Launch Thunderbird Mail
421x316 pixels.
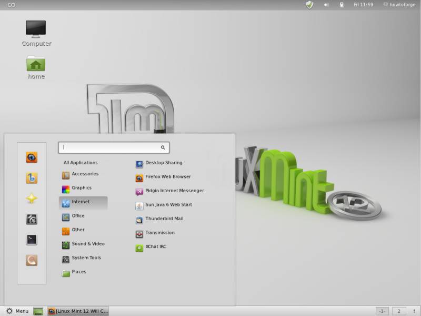click(159, 220)
